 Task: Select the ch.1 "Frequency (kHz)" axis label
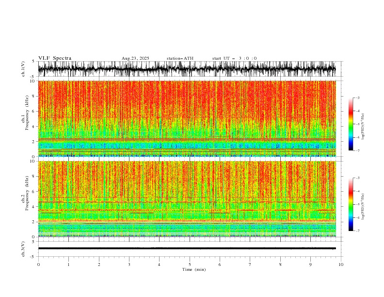pos(27,113)
